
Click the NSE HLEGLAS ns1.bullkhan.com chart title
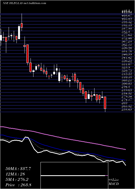[24, 3]
